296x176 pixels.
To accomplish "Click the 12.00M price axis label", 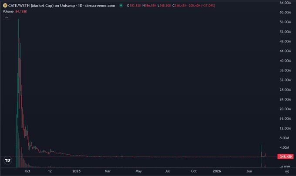I will [x=285, y=128].
